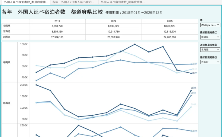
Task: Click the value 6,938,820
Action: pyautogui.click(x=113, y=26)
